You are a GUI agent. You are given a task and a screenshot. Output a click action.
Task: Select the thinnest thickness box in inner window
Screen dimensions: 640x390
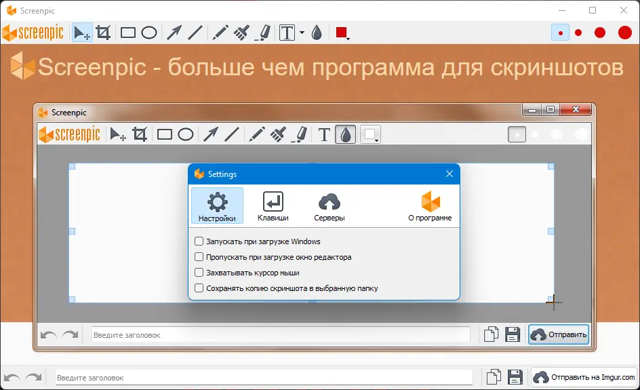tap(517, 134)
